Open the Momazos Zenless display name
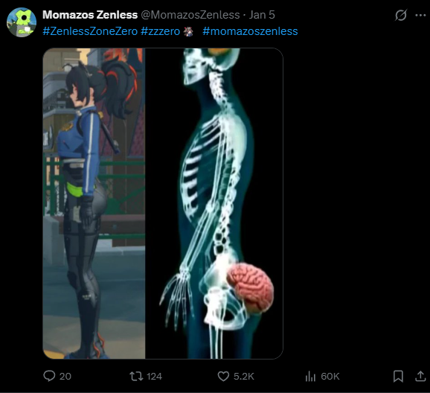The image size is (430, 393). tap(90, 15)
